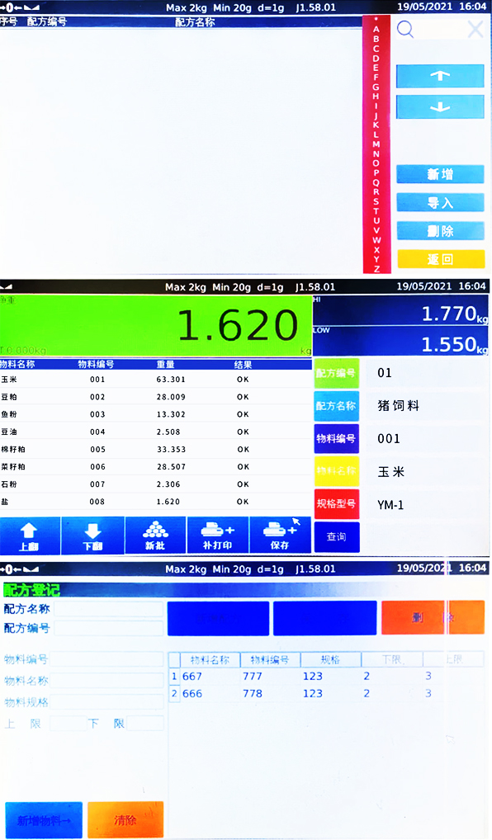Reprint using the 补打印 printer icon

pyautogui.click(x=218, y=536)
